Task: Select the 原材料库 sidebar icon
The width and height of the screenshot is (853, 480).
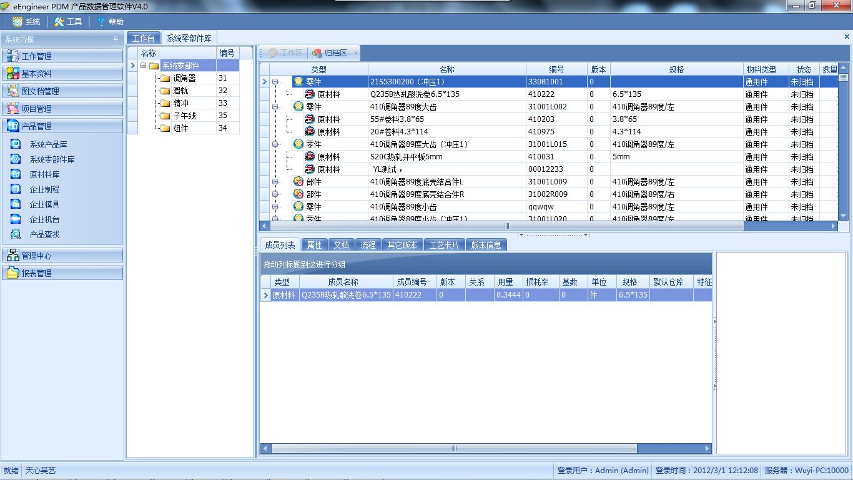Action: point(16,174)
